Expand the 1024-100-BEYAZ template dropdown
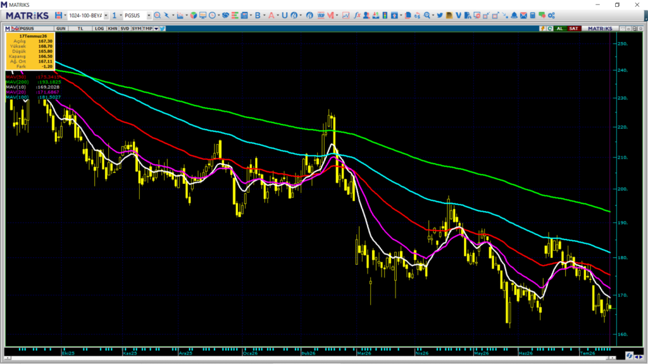Image resolution: width=648 pixels, height=364 pixels. click(x=106, y=16)
